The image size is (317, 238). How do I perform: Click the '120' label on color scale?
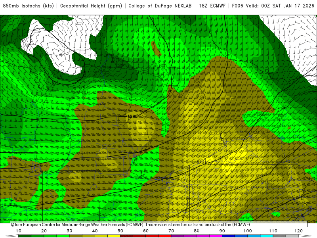[x=299, y=231]
